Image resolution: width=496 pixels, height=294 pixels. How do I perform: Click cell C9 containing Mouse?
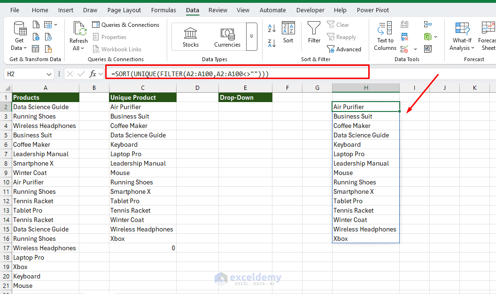[143, 173]
